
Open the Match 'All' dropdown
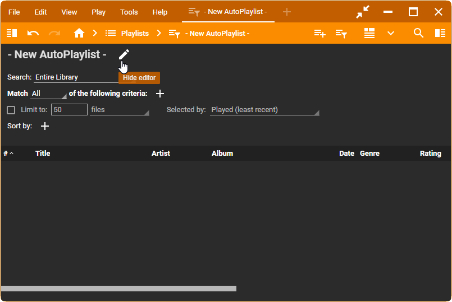pos(48,94)
